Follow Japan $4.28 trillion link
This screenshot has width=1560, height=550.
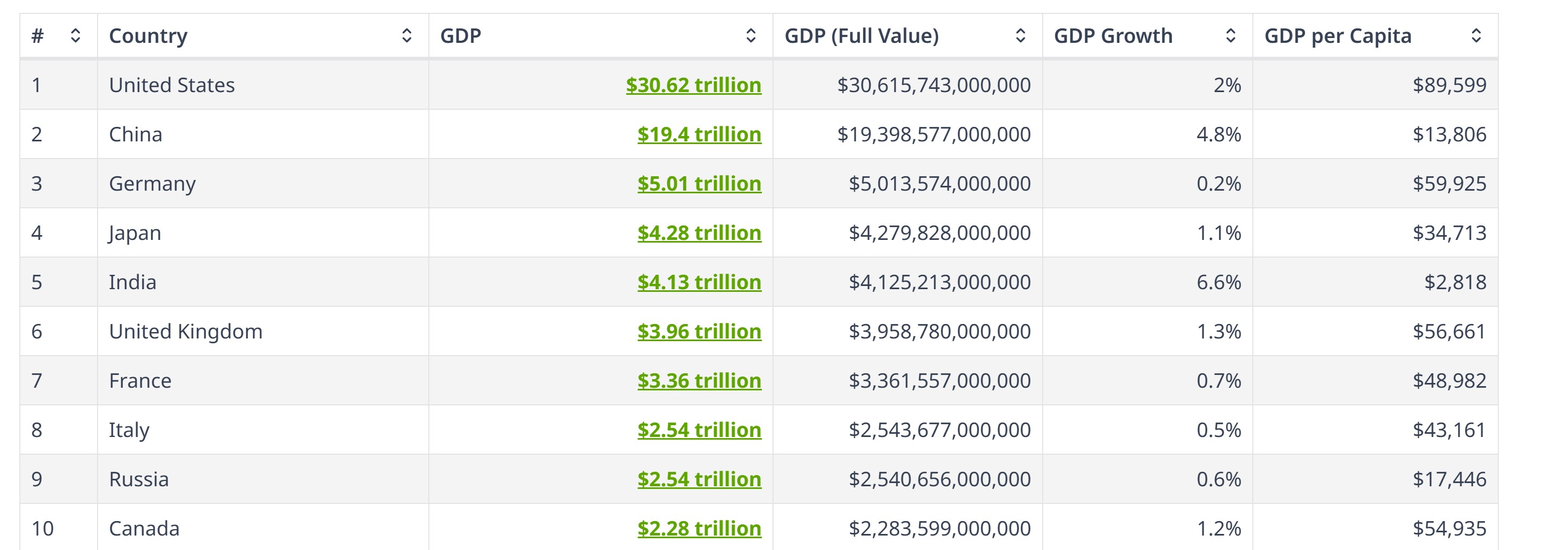pos(699,233)
